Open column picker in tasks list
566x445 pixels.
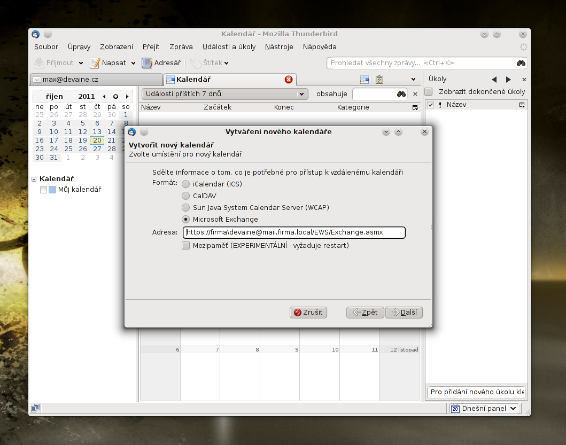pyautogui.click(x=522, y=105)
